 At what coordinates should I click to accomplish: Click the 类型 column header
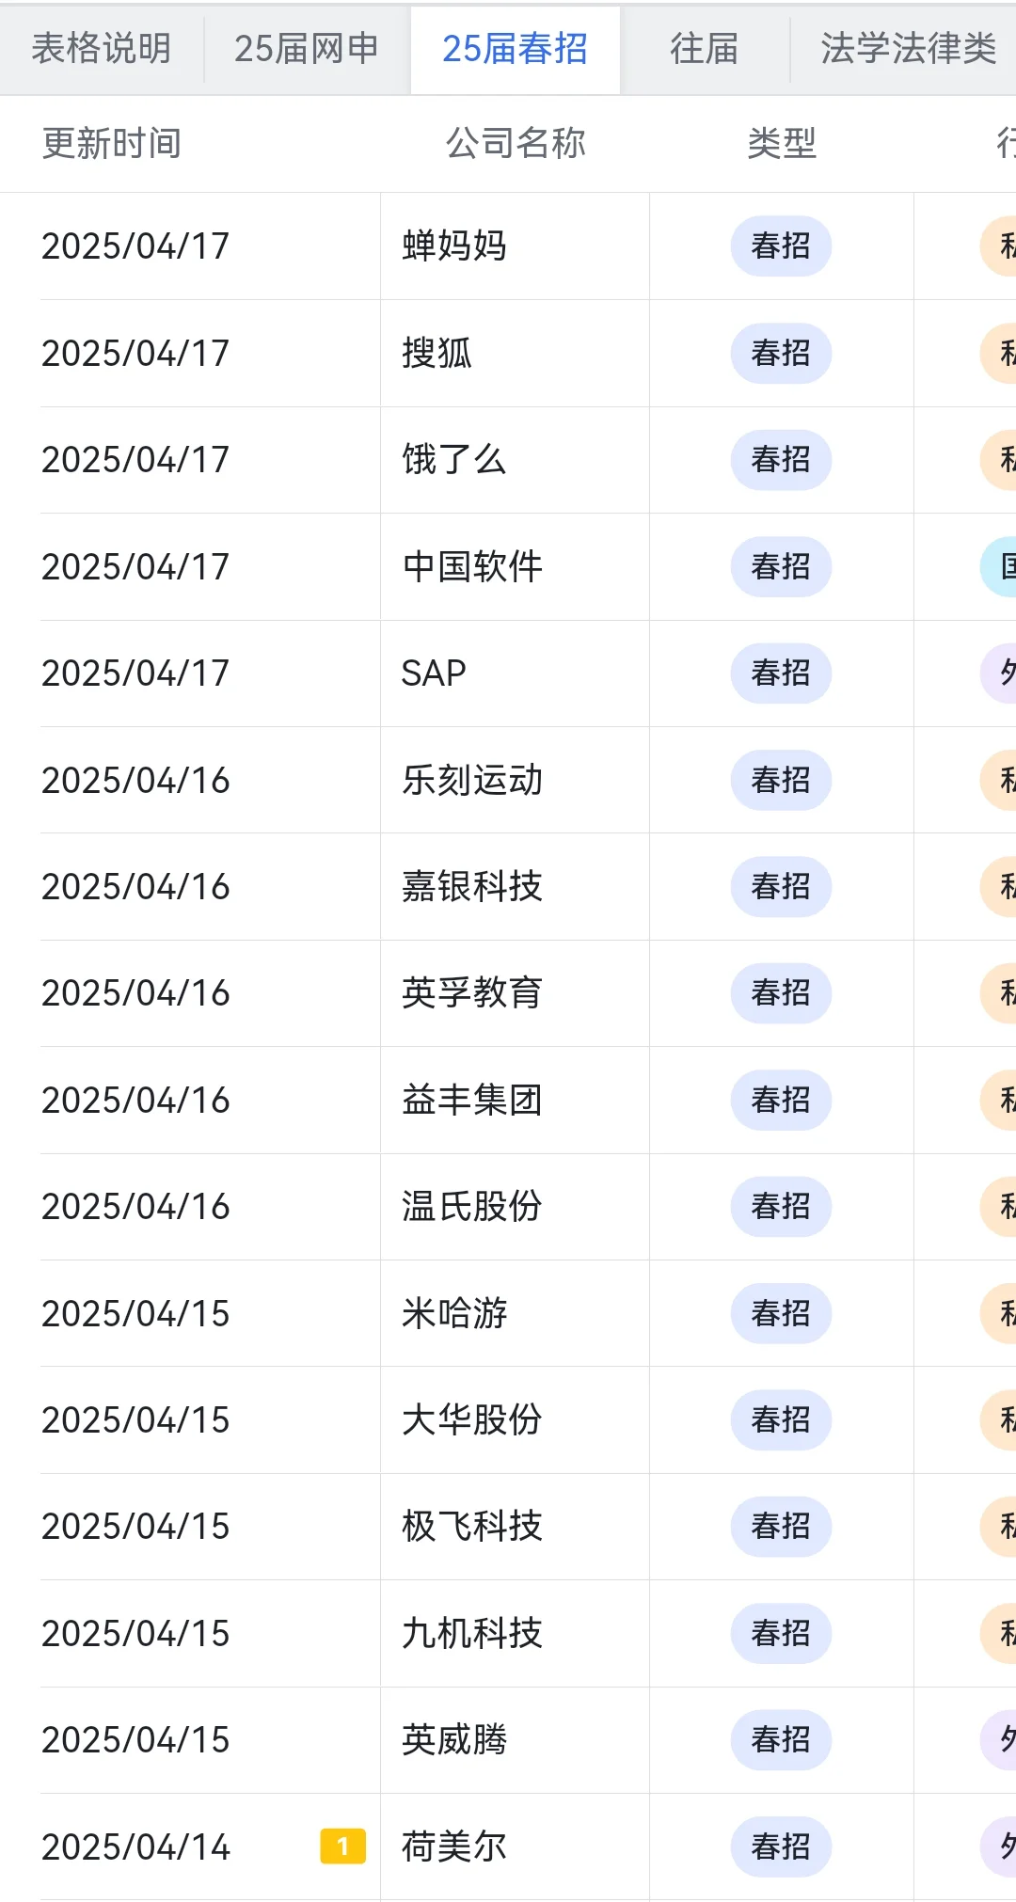coord(782,144)
